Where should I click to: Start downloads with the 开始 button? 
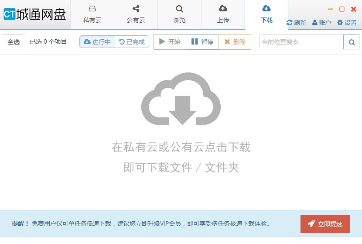pyautogui.click(x=170, y=42)
